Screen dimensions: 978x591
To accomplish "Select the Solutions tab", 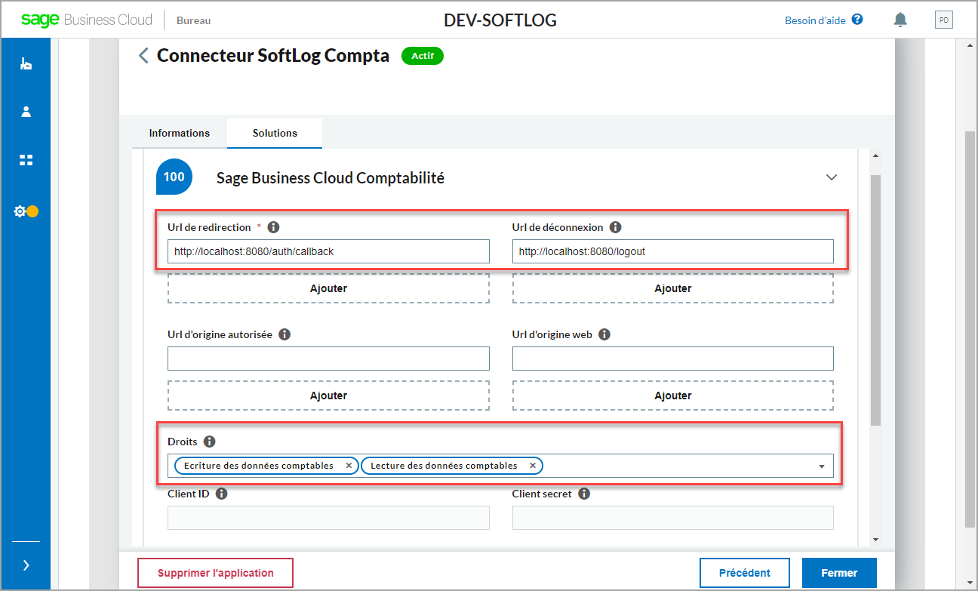I will click(x=275, y=133).
